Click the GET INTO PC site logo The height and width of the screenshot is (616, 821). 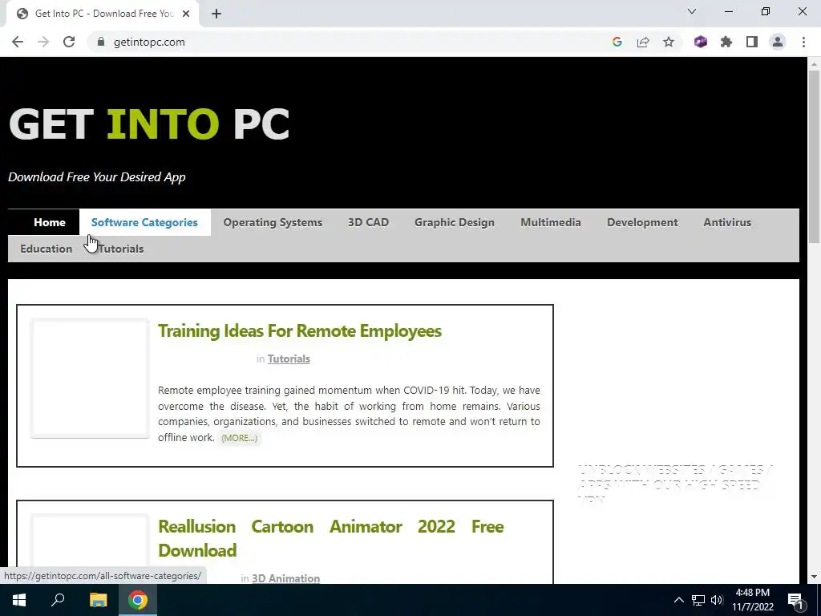149,124
